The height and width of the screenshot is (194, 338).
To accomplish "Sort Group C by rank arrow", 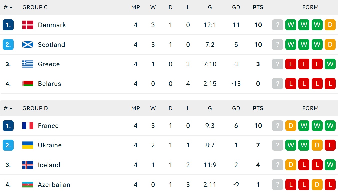I will tap(11, 7).
